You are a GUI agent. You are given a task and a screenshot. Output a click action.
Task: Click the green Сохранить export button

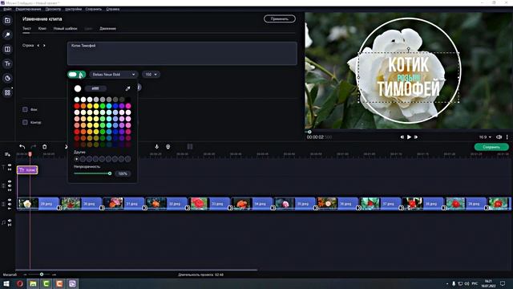(491, 147)
